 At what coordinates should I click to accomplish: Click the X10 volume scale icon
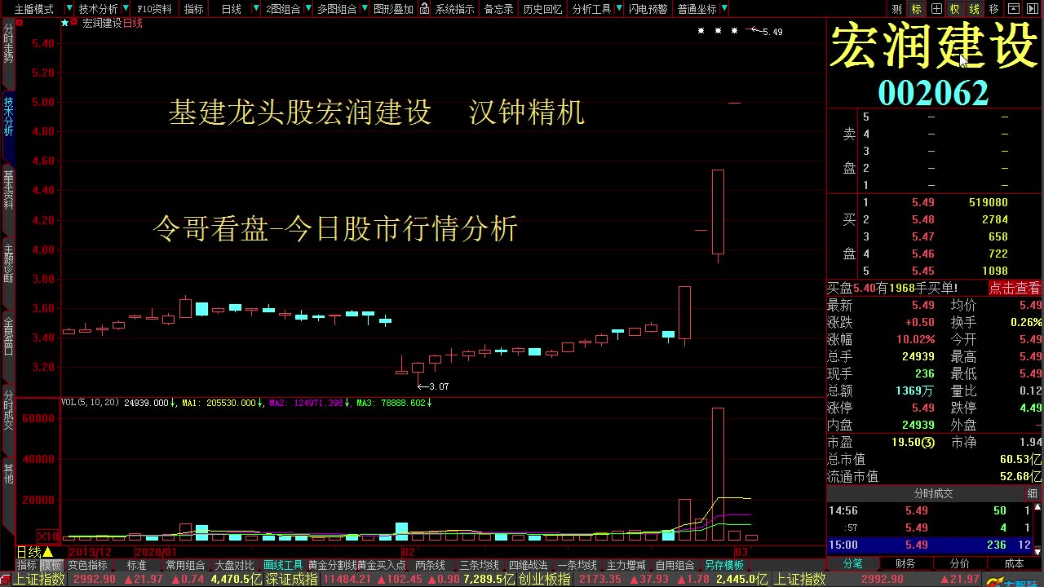click(49, 536)
